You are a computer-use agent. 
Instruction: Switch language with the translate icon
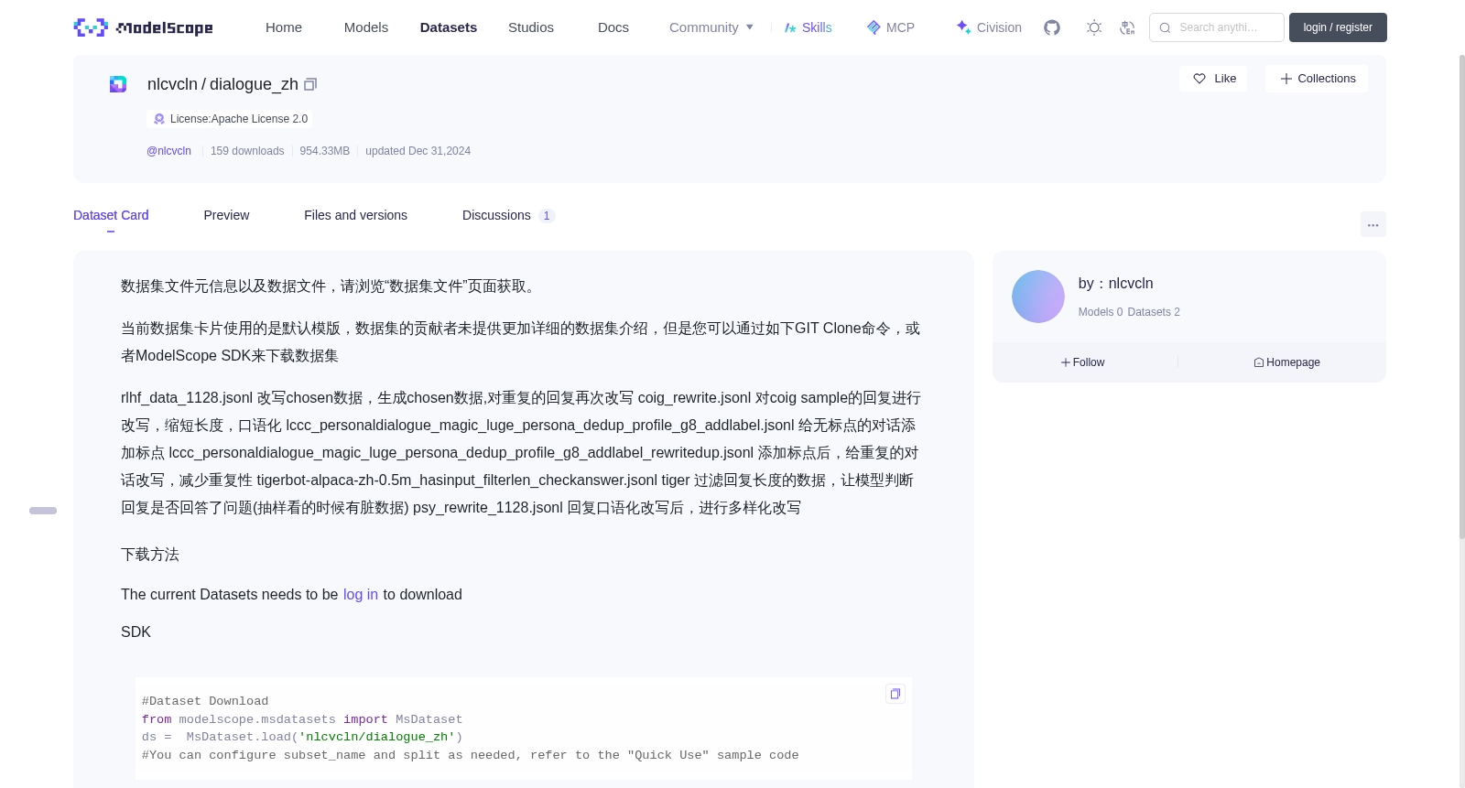(x=1127, y=27)
